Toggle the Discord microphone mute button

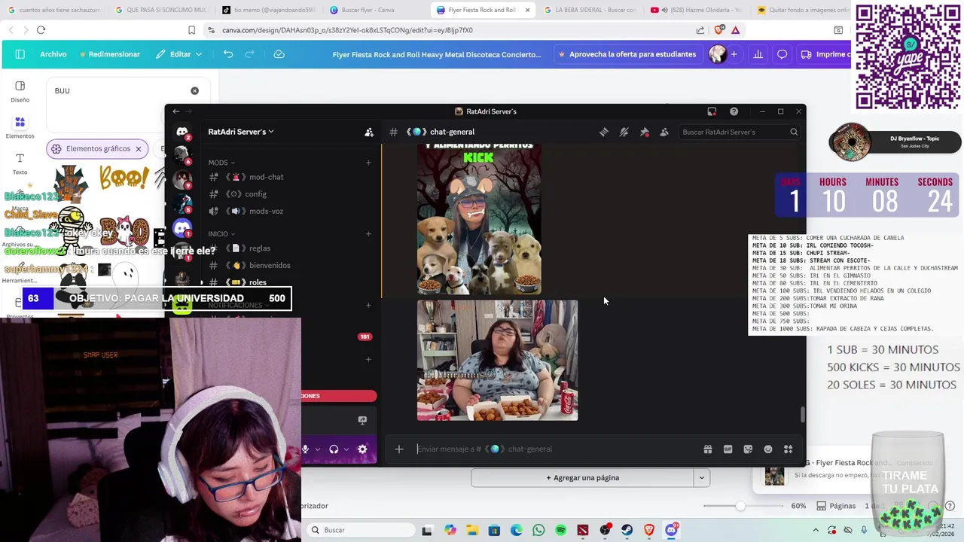click(x=305, y=449)
